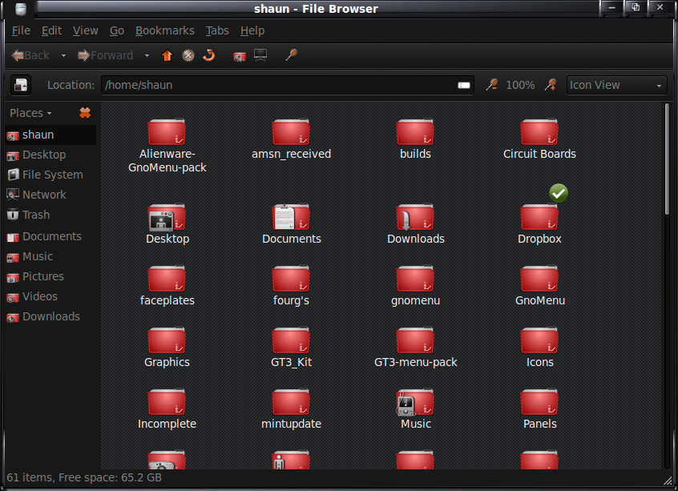Toggle text-based location bar button
This screenshot has height=491, width=678.
pos(21,85)
